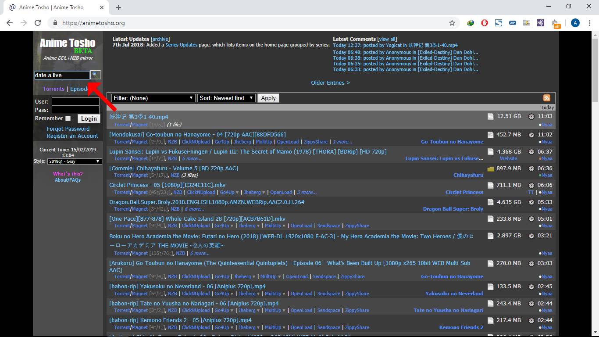Expand Jheberg dropdown in Circlet Princess row
Image resolution: width=599 pixels, height=337 pixels.
click(264, 193)
